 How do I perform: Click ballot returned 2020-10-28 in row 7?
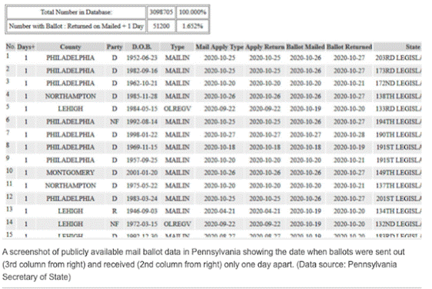tap(349, 135)
